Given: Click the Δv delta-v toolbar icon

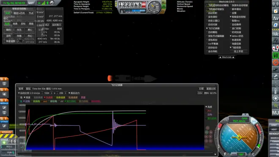Looking at the screenshot, I should pos(276,18).
